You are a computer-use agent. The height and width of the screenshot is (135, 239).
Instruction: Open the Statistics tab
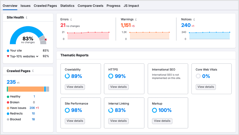tap(67, 6)
